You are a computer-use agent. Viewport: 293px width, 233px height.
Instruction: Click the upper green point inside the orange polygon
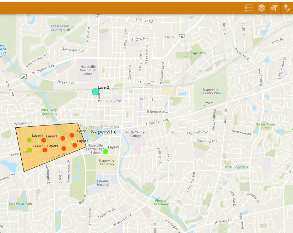click(29, 140)
